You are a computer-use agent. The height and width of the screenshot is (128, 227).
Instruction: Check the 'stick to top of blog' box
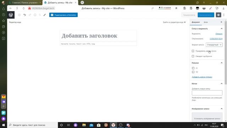pyautogui.click(x=193, y=51)
